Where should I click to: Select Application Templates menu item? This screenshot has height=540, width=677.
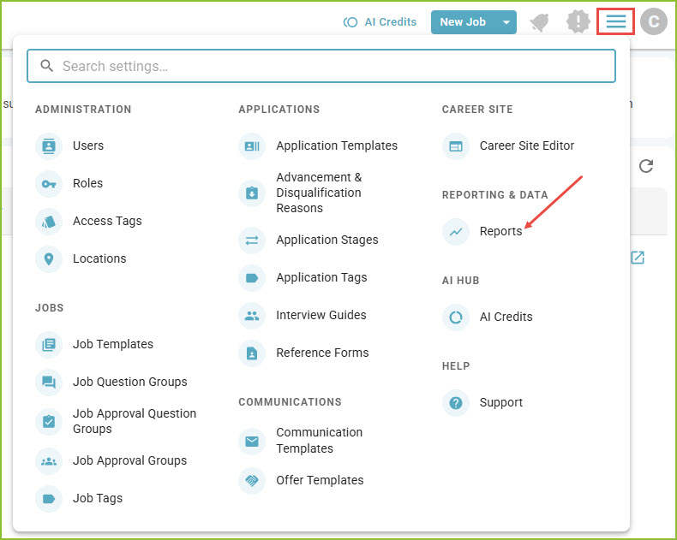tap(337, 145)
